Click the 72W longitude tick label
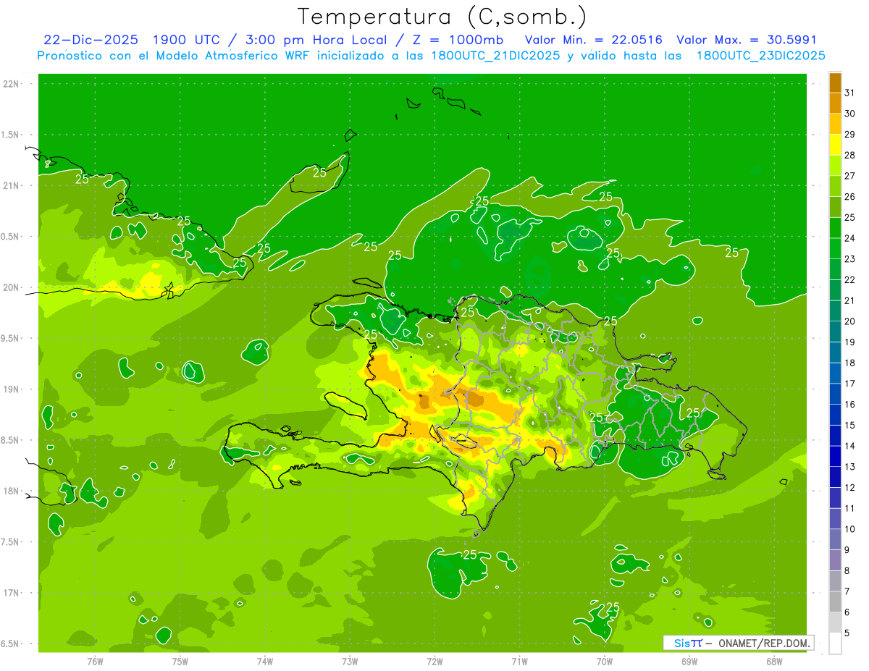Viewport: 869px width, 671px height. pos(434,661)
